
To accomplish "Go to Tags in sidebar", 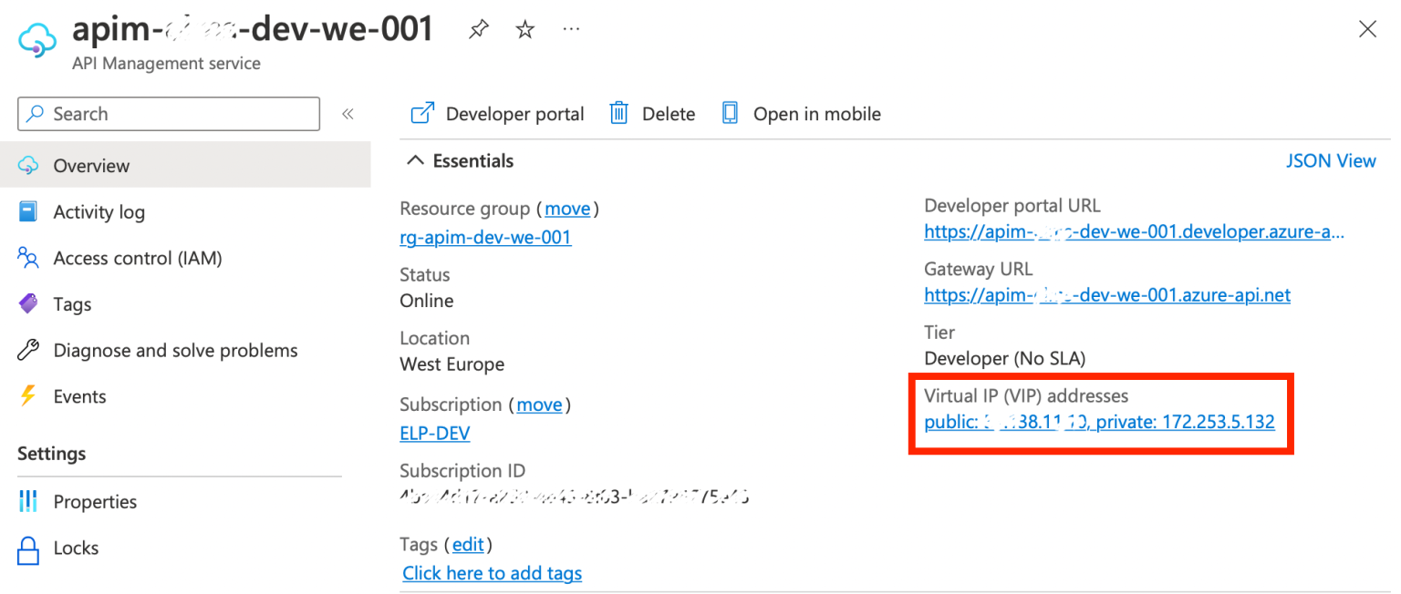I will pos(72,304).
